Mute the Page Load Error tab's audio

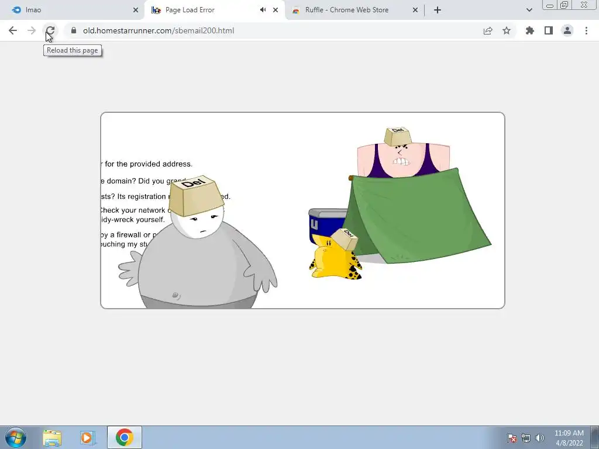(263, 10)
